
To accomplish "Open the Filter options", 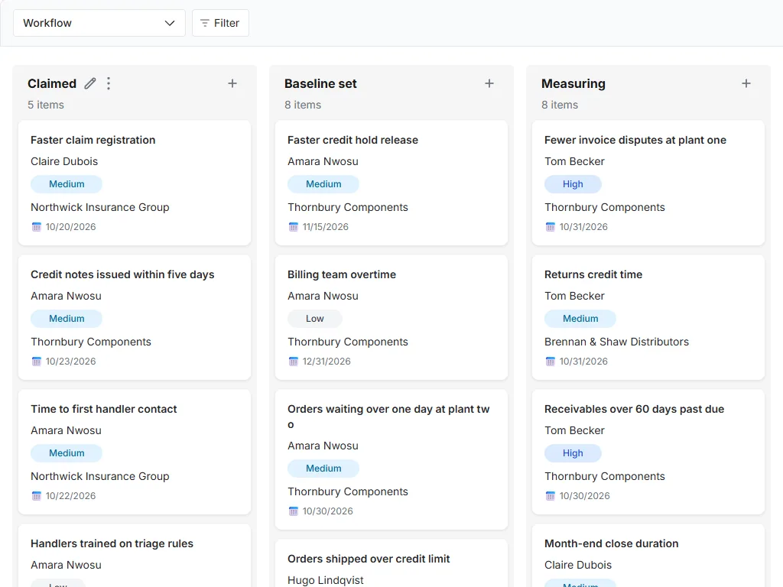I will tap(220, 23).
